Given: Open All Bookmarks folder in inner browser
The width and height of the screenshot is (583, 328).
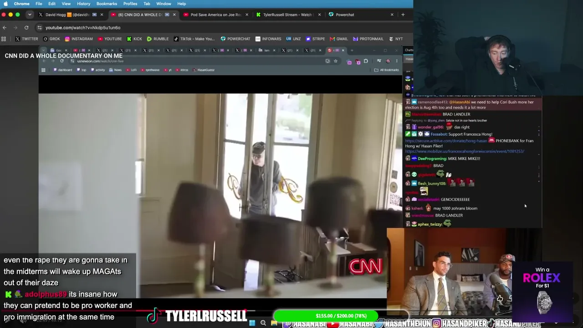Looking at the screenshot, I should coord(387,70).
